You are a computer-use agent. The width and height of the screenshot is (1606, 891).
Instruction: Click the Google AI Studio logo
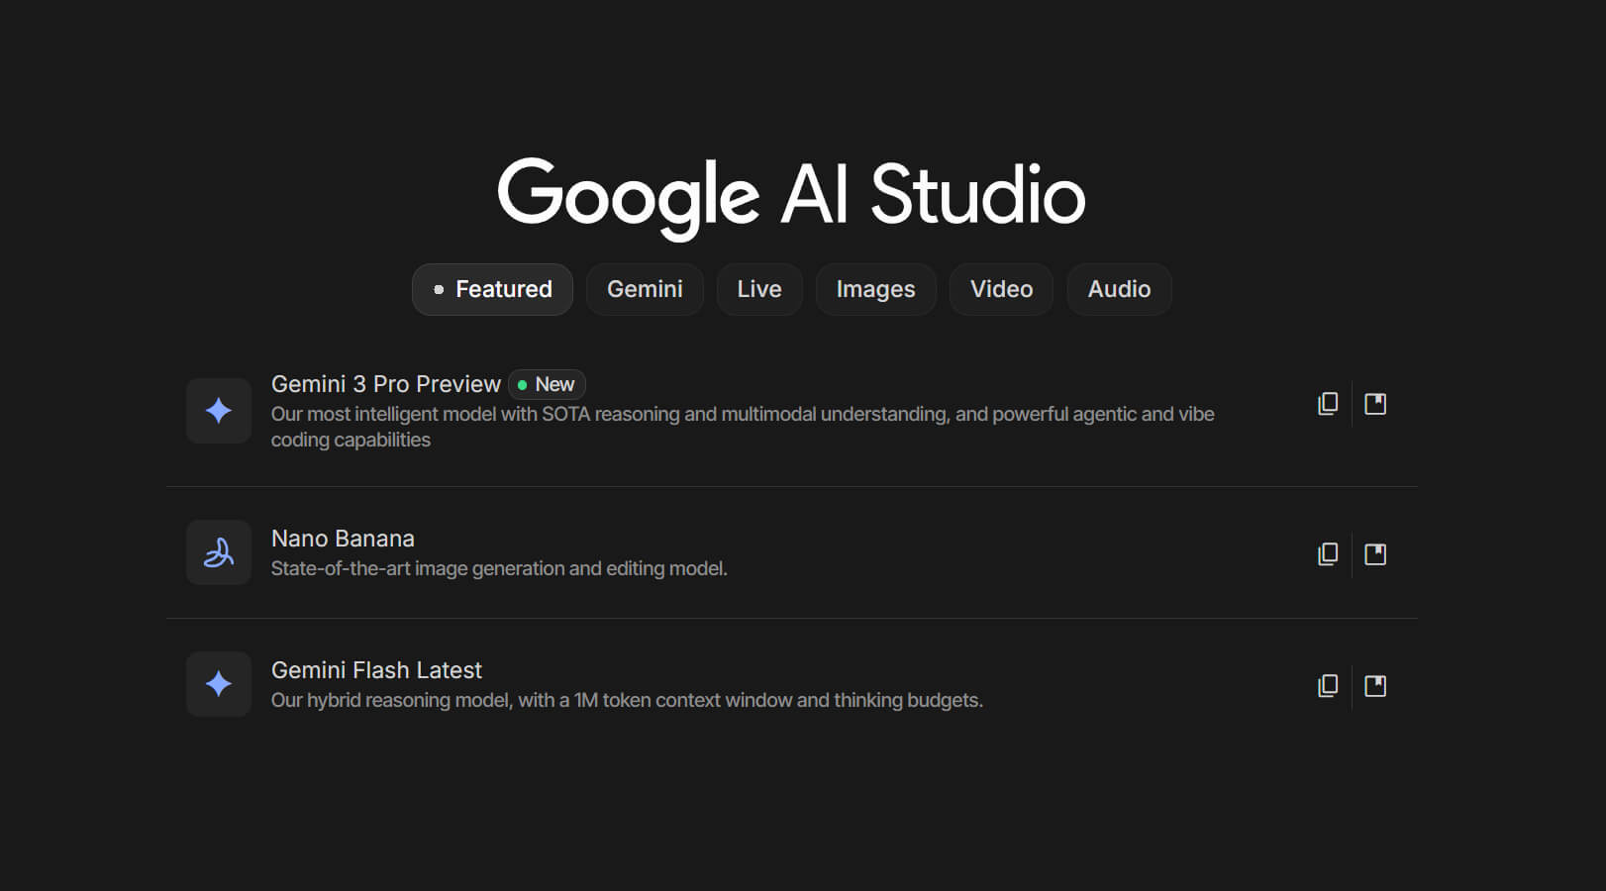click(x=792, y=195)
